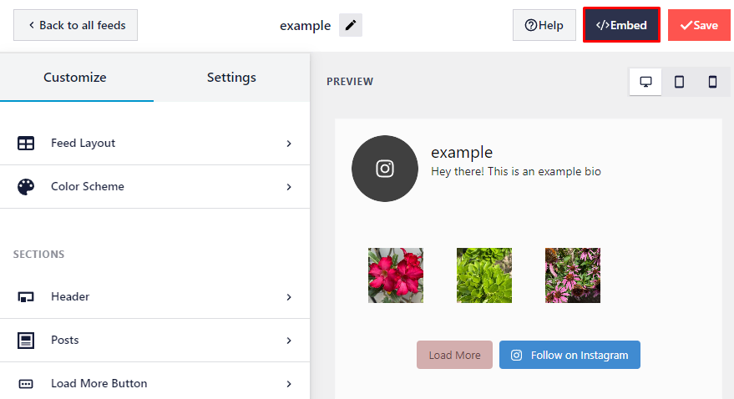Save the feed with Save button
This screenshot has height=399, width=734.
(x=699, y=25)
